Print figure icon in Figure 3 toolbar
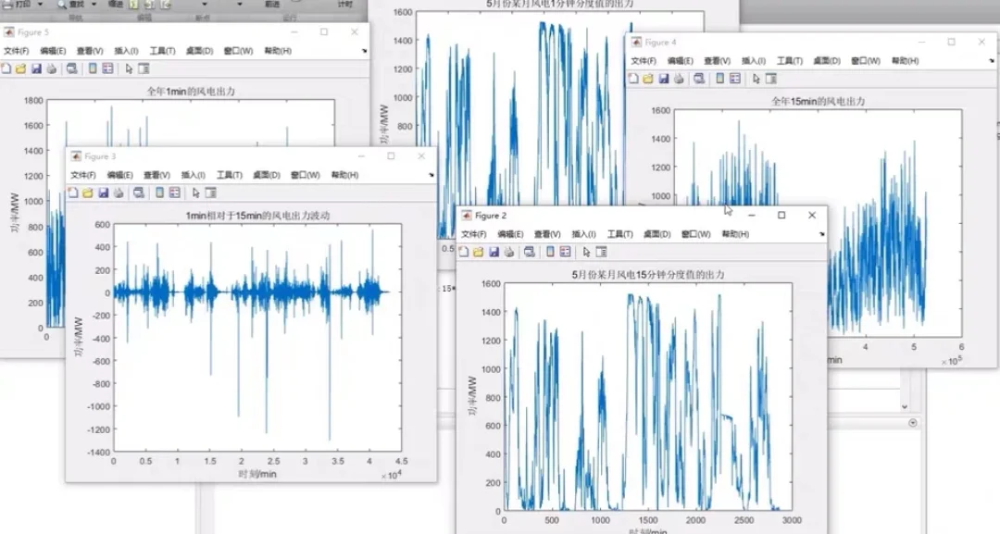Viewport: 1000px width, 534px height. 119,193
